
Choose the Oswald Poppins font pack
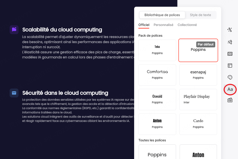click(157, 99)
